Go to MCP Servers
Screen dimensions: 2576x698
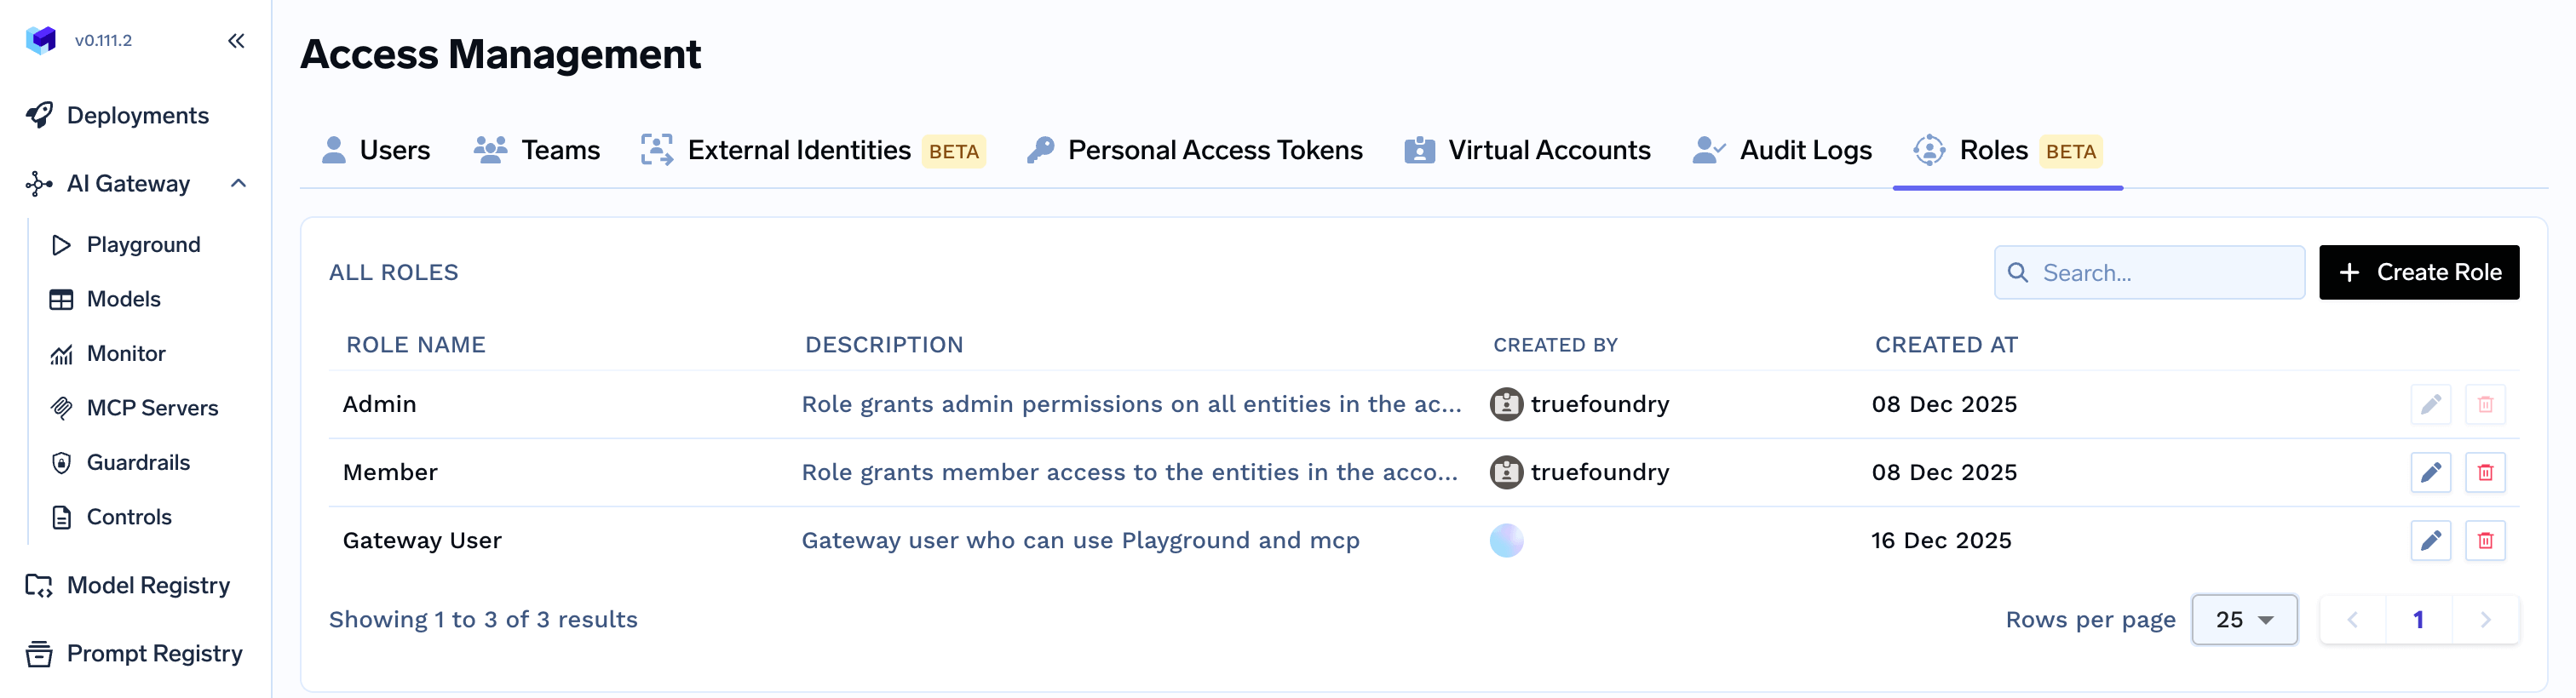point(152,408)
